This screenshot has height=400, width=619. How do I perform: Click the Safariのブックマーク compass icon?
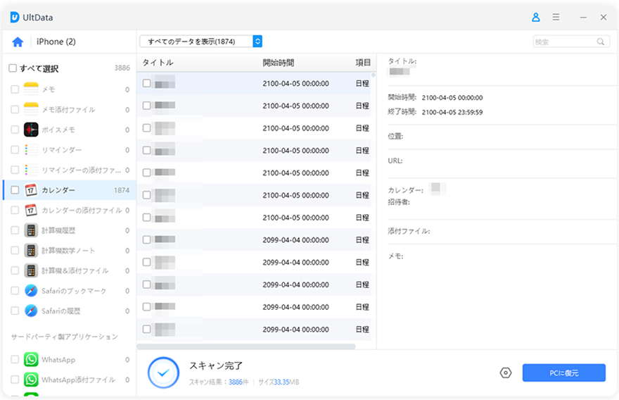31,291
